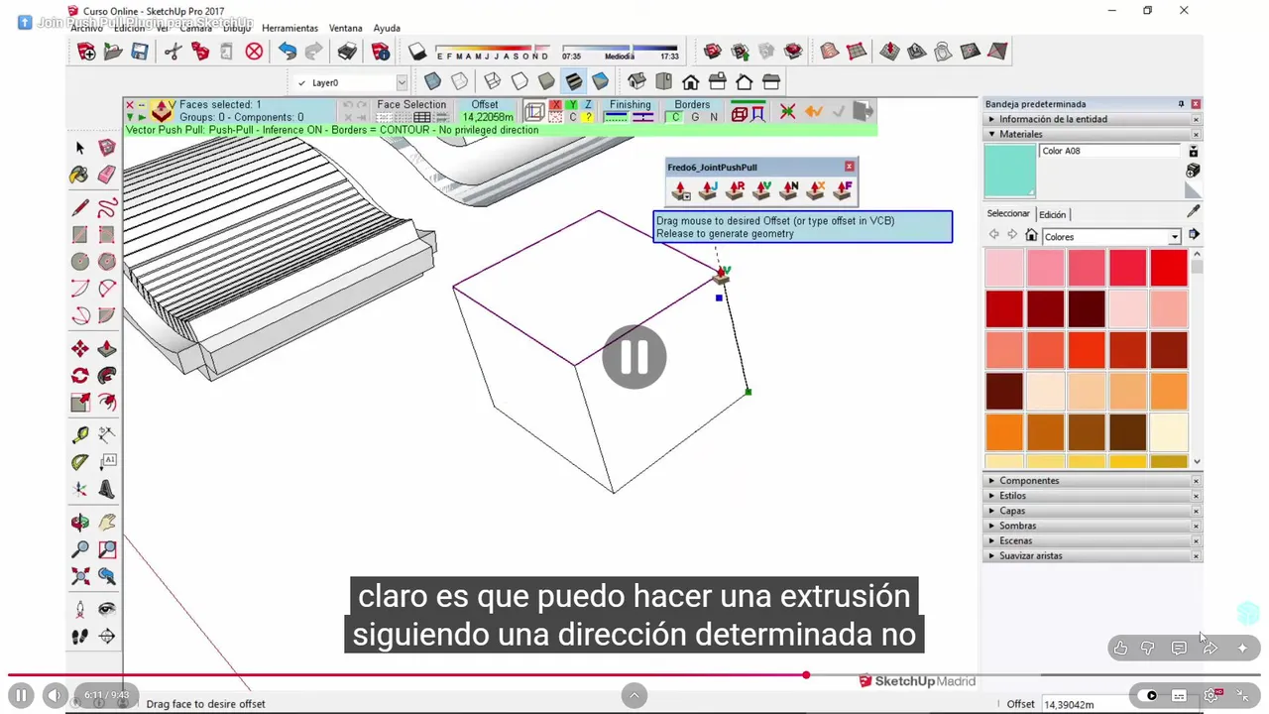Toggle Borders N none option
1269x714 pixels.
tap(713, 117)
